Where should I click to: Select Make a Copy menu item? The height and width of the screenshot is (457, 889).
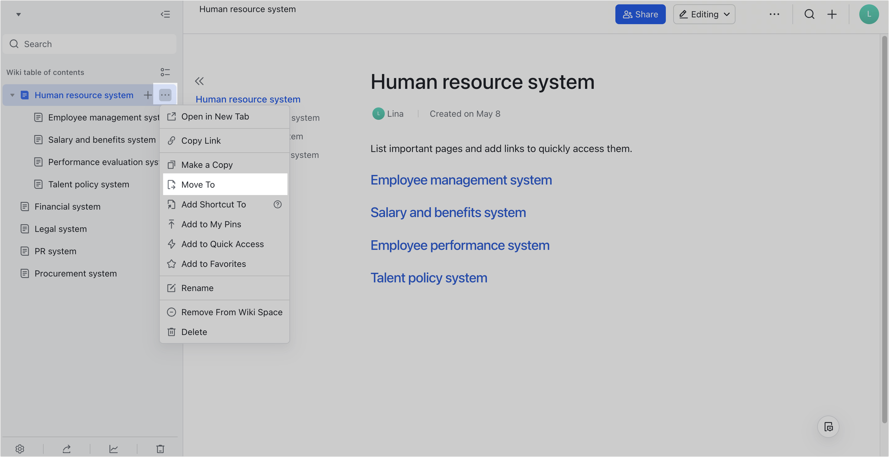pyautogui.click(x=225, y=165)
